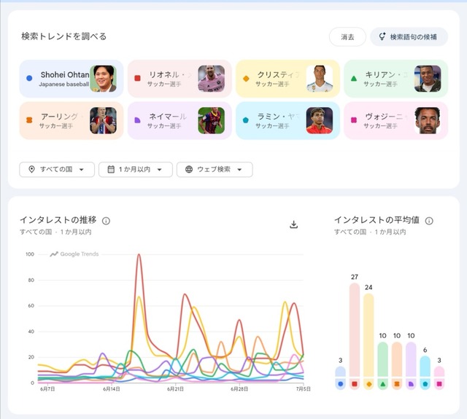Click Kylian Mbappé's photo thumbnail
This screenshot has height=419, width=467.
click(428, 79)
